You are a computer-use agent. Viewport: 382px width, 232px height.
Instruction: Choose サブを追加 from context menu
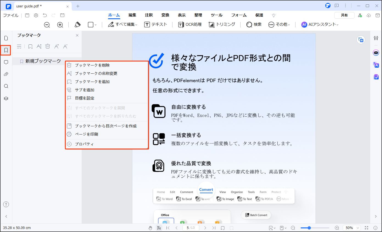pyautogui.click(x=107, y=90)
